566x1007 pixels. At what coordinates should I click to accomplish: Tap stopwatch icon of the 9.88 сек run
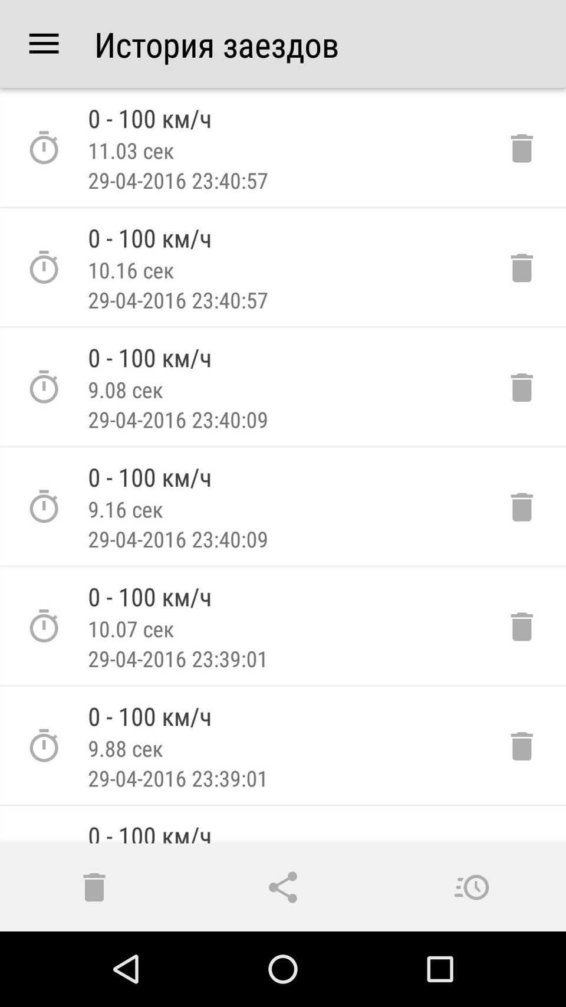(x=44, y=745)
